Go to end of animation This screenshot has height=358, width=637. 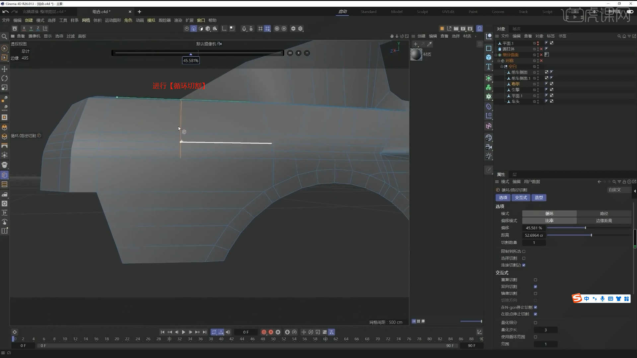pos(205,332)
